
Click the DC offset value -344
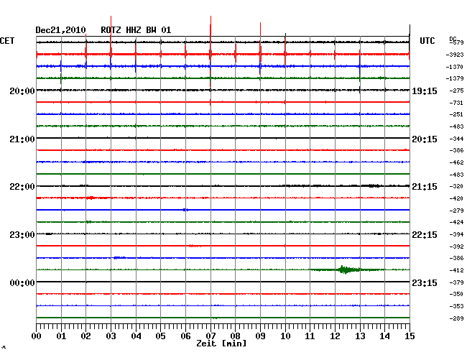(456, 139)
